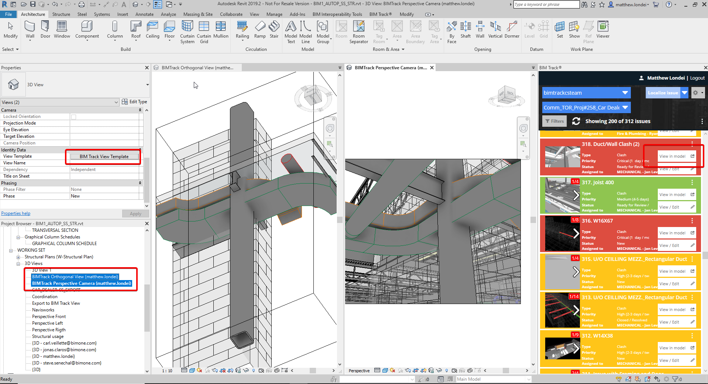The image size is (708, 384).
Task: Collapse the WORKING SET tree node
Action: tap(11, 250)
